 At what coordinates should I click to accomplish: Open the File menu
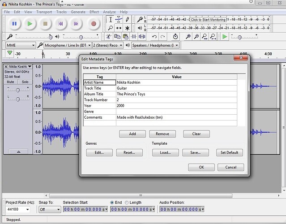click(x=7, y=12)
